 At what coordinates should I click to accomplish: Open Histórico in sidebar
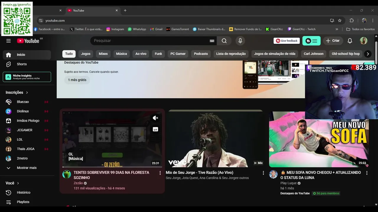pos(27,193)
